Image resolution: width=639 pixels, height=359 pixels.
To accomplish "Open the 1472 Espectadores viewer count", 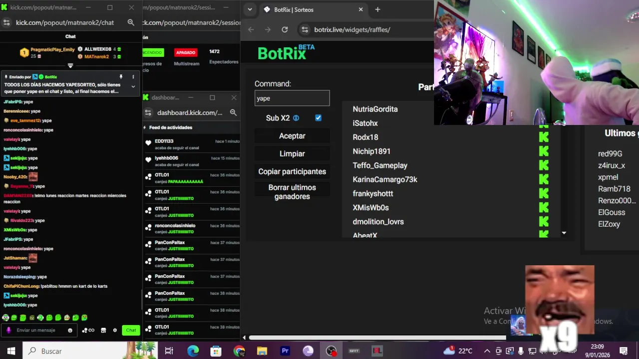I will click(223, 56).
